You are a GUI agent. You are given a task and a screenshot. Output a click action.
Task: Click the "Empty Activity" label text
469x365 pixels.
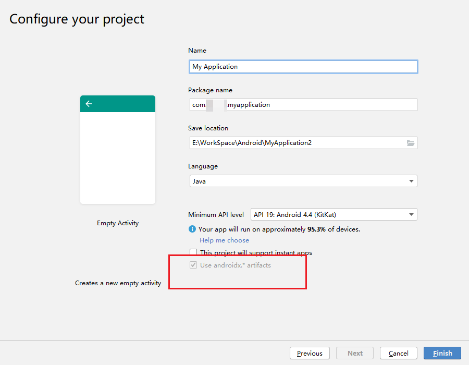pyautogui.click(x=118, y=223)
